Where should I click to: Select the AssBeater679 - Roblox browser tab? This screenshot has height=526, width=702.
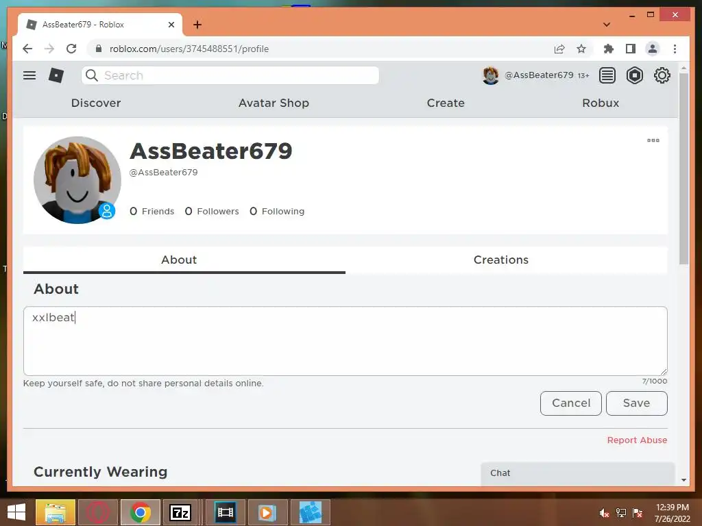[100, 25]
